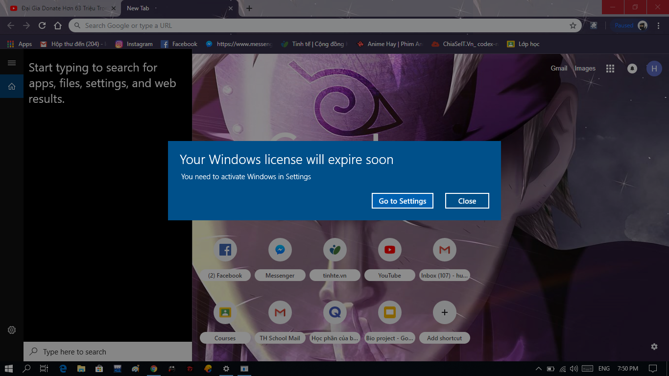Open the Gmail link

[559, 69]
